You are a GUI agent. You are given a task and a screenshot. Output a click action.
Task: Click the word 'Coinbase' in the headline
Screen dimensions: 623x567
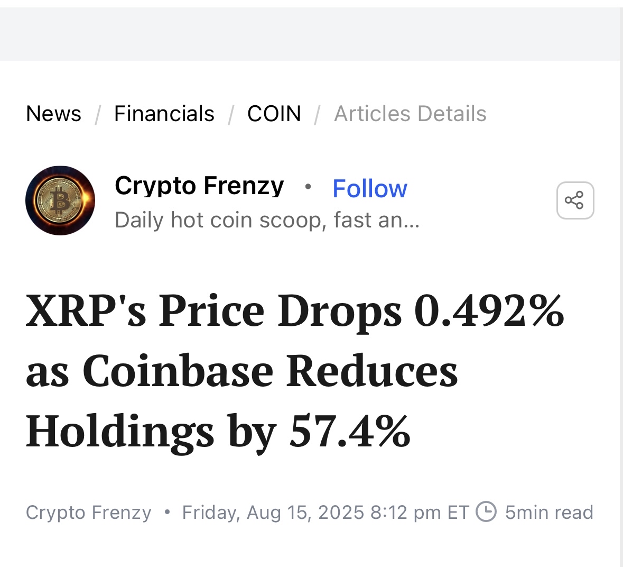(x=178, y=371)
